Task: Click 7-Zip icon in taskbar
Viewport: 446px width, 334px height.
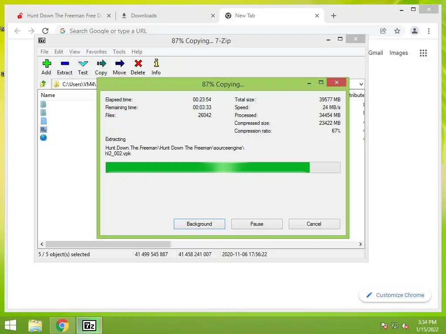Action: [89, 325]
